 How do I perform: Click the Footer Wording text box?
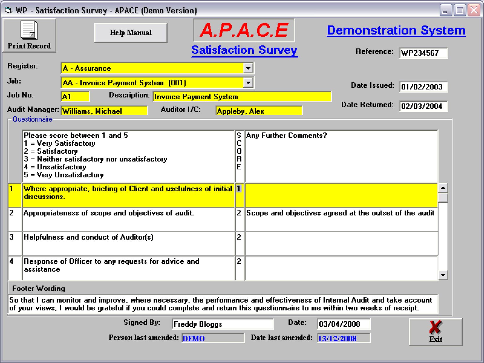tap(223, 304)
